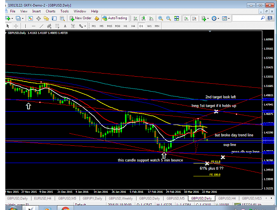Image resolution: width=277 pixels, height=210 pixels.
Task: Switch to the GBPUSD,H4 chart tab
Action: (227, 198)
